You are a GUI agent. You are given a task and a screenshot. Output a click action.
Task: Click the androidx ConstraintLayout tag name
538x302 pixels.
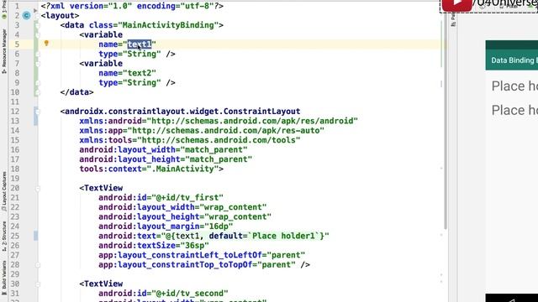coord(182,112)
